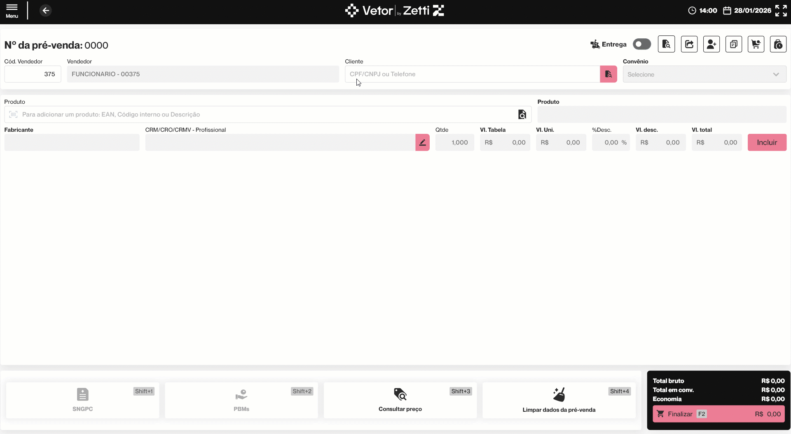Open Consultar preço
791x434 pixels.
pos(400,400)
